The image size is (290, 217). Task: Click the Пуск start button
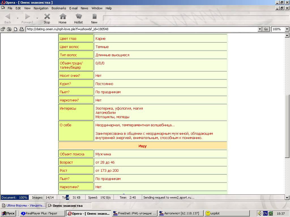point(8,213)
